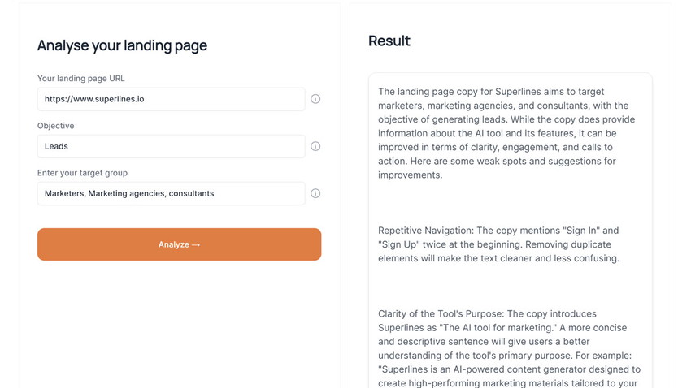Show the info tooltip for the Objective field
Image resolution: width=691 pixels, height=388 pixels.
(315, 146)
